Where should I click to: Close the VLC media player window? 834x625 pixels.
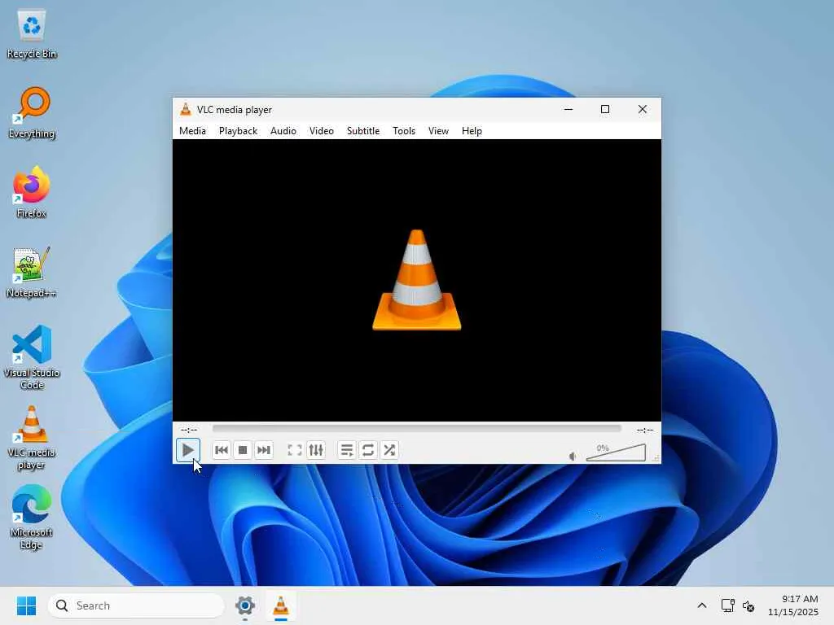click(x=643, y=110)
